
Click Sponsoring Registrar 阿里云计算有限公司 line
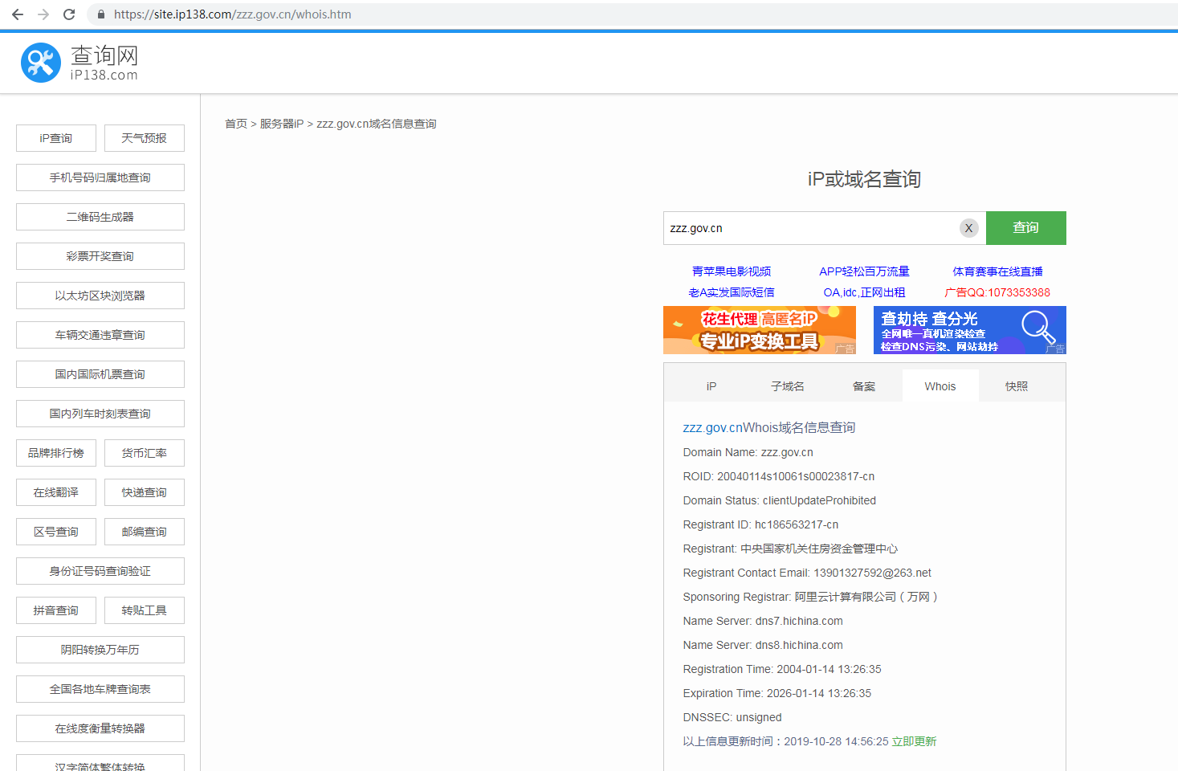click(x=810, y=597)
